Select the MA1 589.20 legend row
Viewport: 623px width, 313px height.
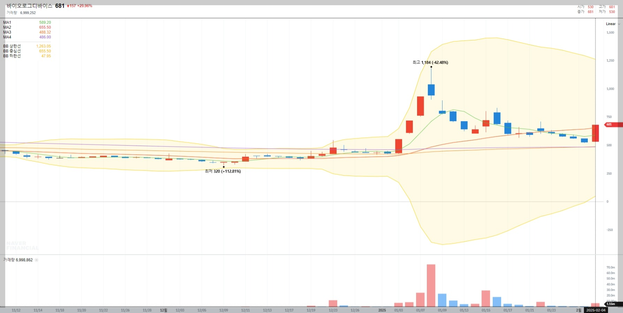point(27,23)
